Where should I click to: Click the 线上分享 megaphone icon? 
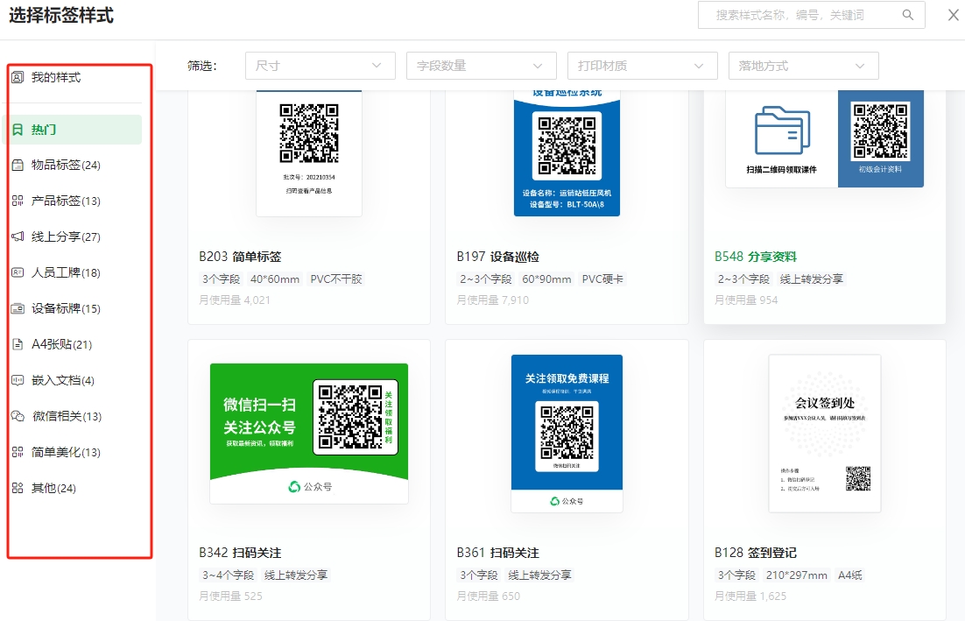click(x=18, y=236)
